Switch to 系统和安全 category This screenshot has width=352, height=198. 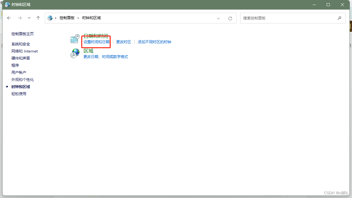(21, 44)
